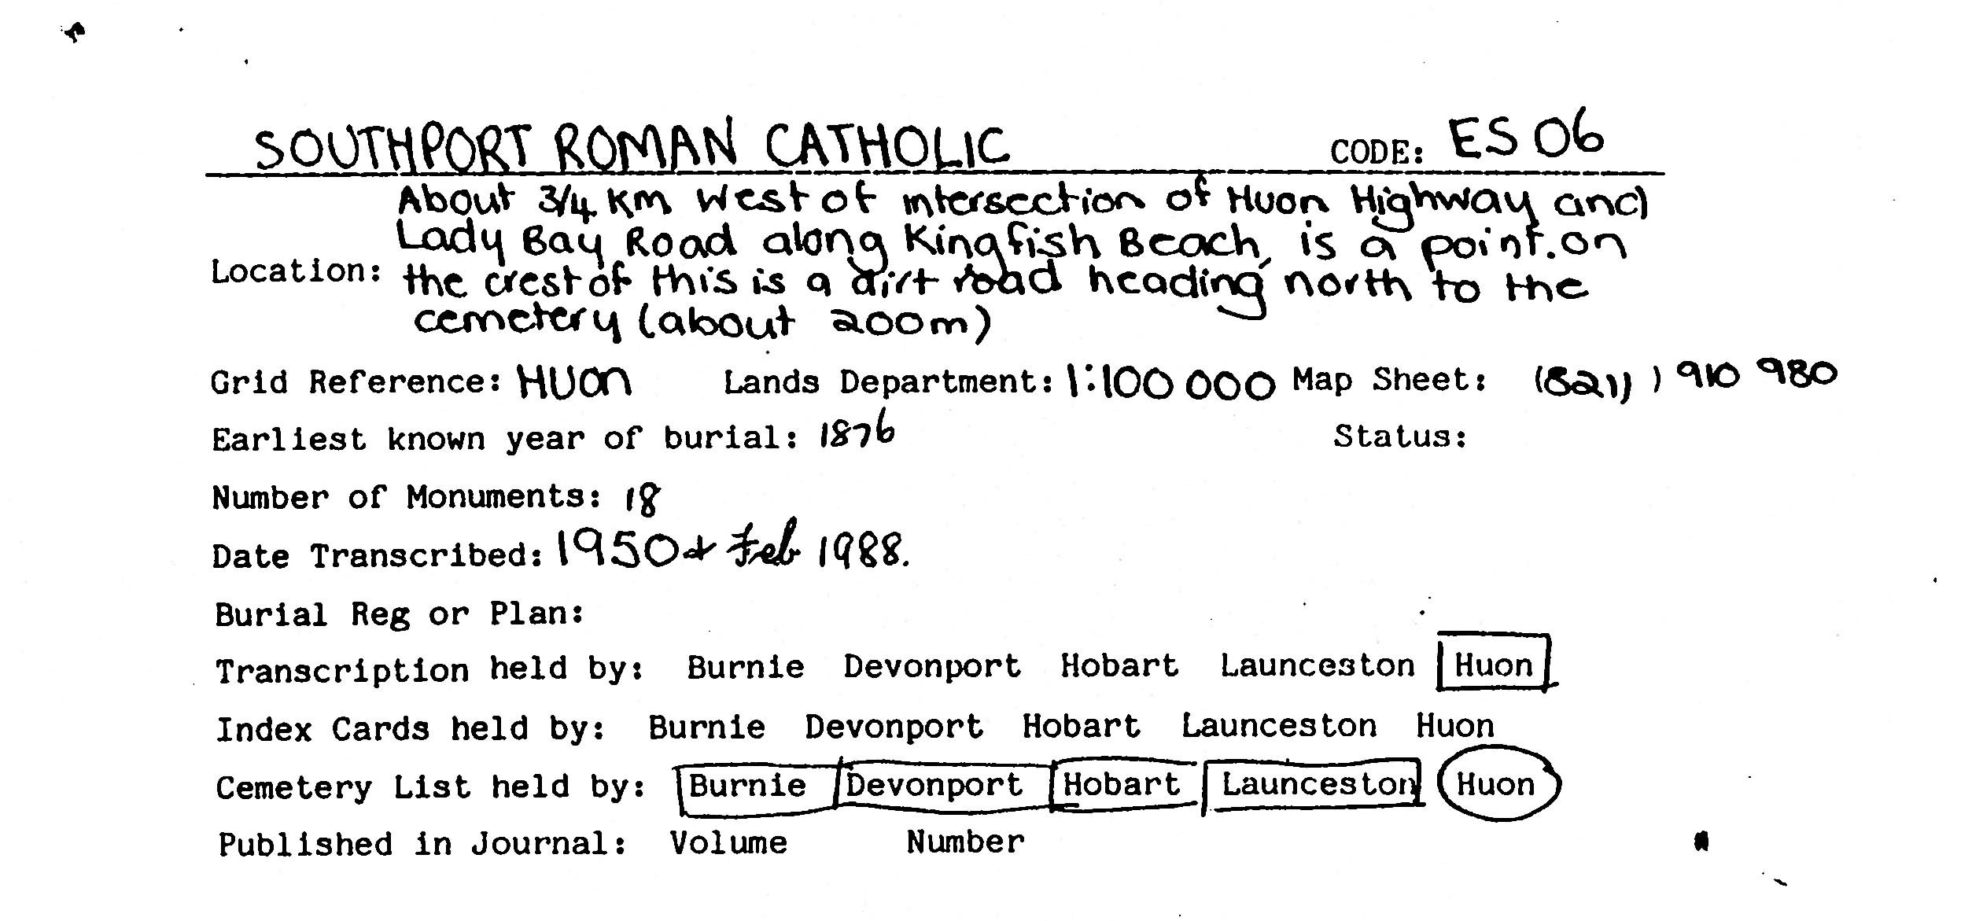Click 'Hobart' in Transcription held by row
Screen dimensions: 1983x921
click(x=1119, y=666)
